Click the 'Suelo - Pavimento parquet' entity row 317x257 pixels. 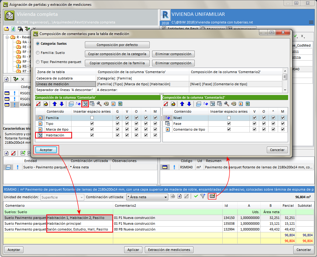[80, 167]
